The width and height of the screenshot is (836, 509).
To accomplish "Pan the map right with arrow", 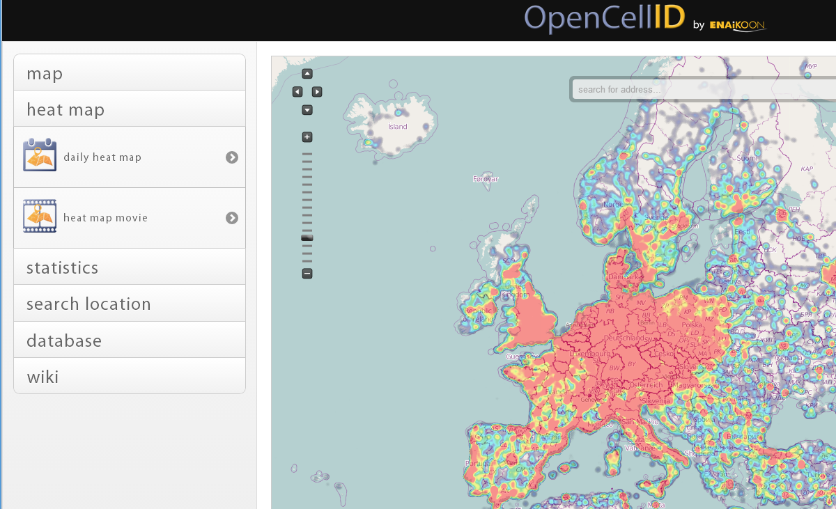I will pos(317,92).
